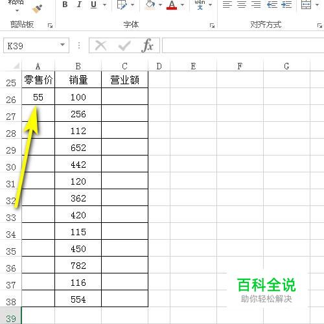Increase the indent

click(x=286, y=5)
